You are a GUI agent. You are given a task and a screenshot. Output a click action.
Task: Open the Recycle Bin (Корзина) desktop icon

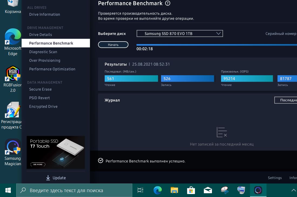click(13, 7)
